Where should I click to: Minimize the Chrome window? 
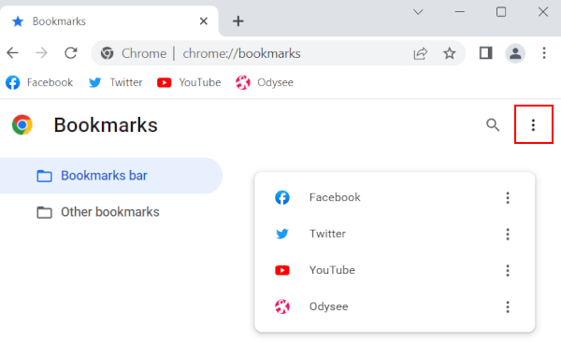(x=460, y=12)
